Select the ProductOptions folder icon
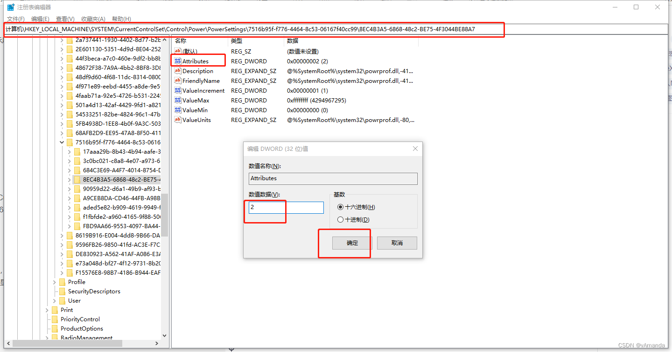Screen dimensions: 672x352 click(55, 328)
